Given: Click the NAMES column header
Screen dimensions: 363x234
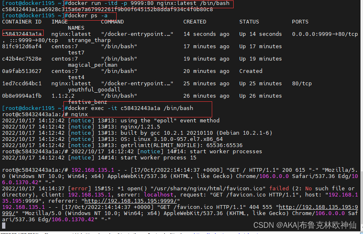Looking at the screenshot, I should pyautogui.click(x=76, y=28).
